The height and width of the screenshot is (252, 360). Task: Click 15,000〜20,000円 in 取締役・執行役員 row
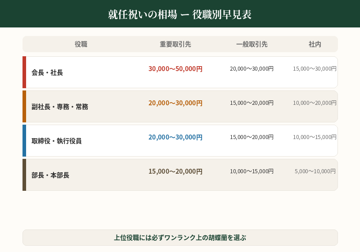pyautogui.click(x=252, y=137)
